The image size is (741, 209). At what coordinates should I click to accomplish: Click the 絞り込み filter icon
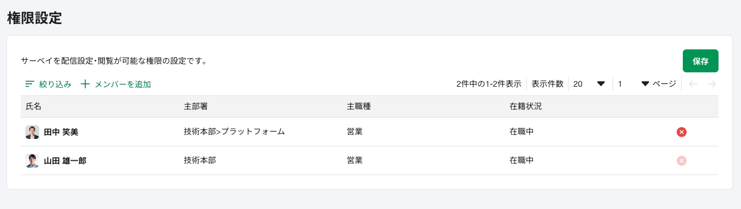[x=30, y=84]
